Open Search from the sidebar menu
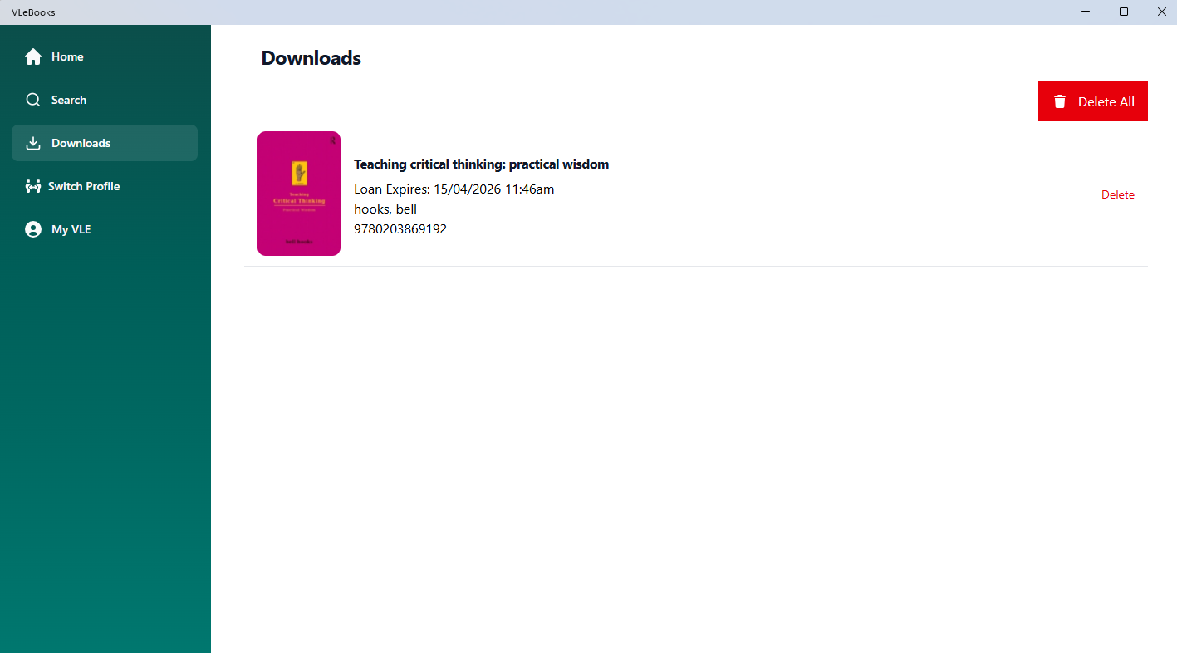Image resolution: width=1177 pixels, height=653 pixels. tap(69, 99)
